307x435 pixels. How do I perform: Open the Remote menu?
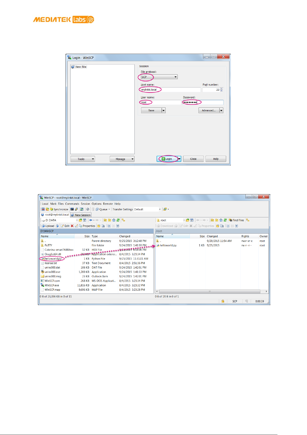(108, 204)
